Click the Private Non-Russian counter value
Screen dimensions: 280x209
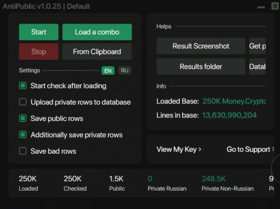click(214, 179)
